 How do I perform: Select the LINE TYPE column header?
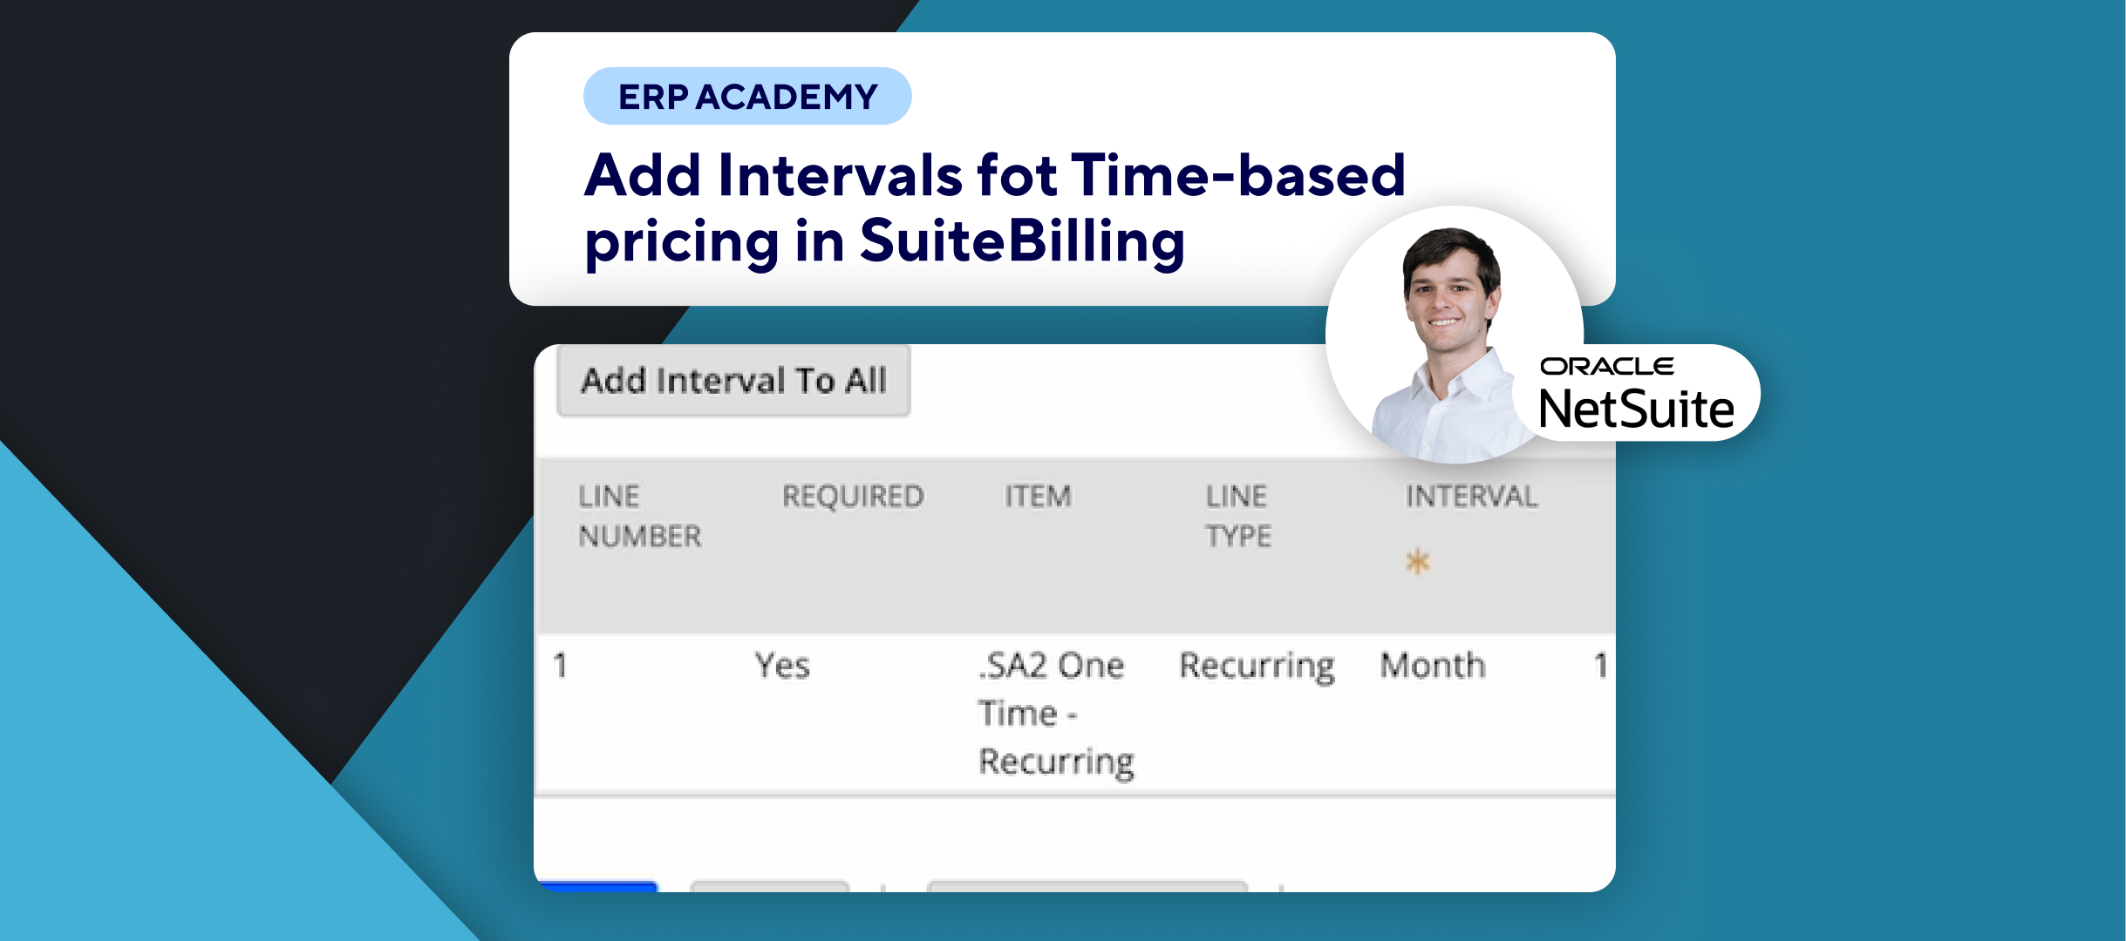(1238, 516)
